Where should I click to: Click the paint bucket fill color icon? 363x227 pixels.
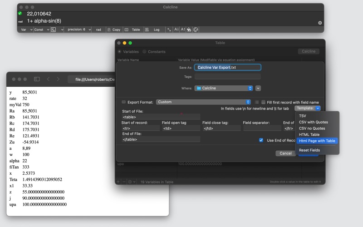(x=189, y=30)
